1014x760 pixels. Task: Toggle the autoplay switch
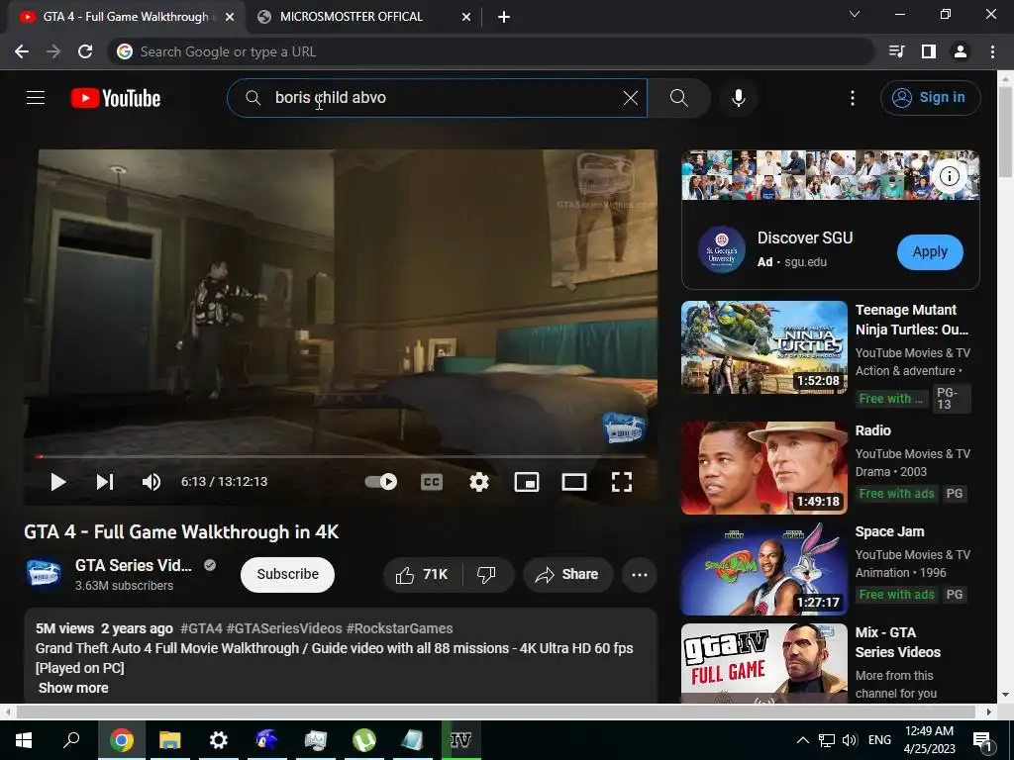pyautogui.click(x=381, y=482)
